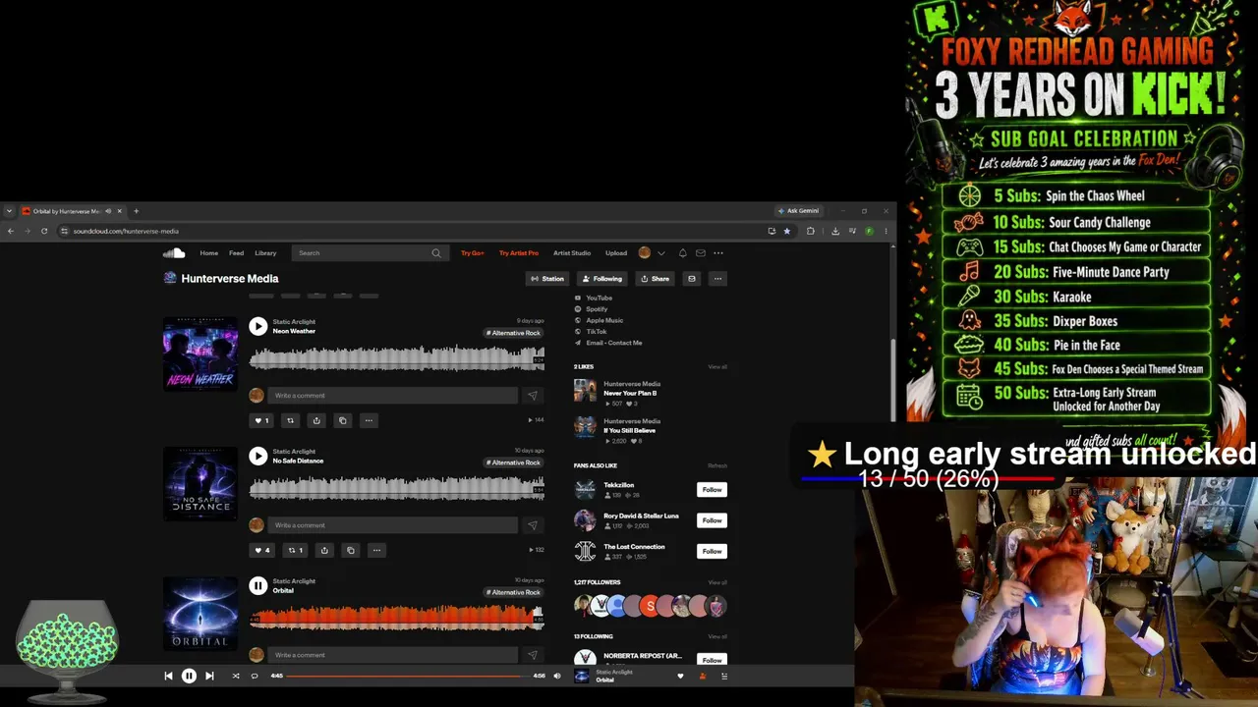
Task: Open the notifications bell
Action: pyautogui.click(x=683, y=253)
